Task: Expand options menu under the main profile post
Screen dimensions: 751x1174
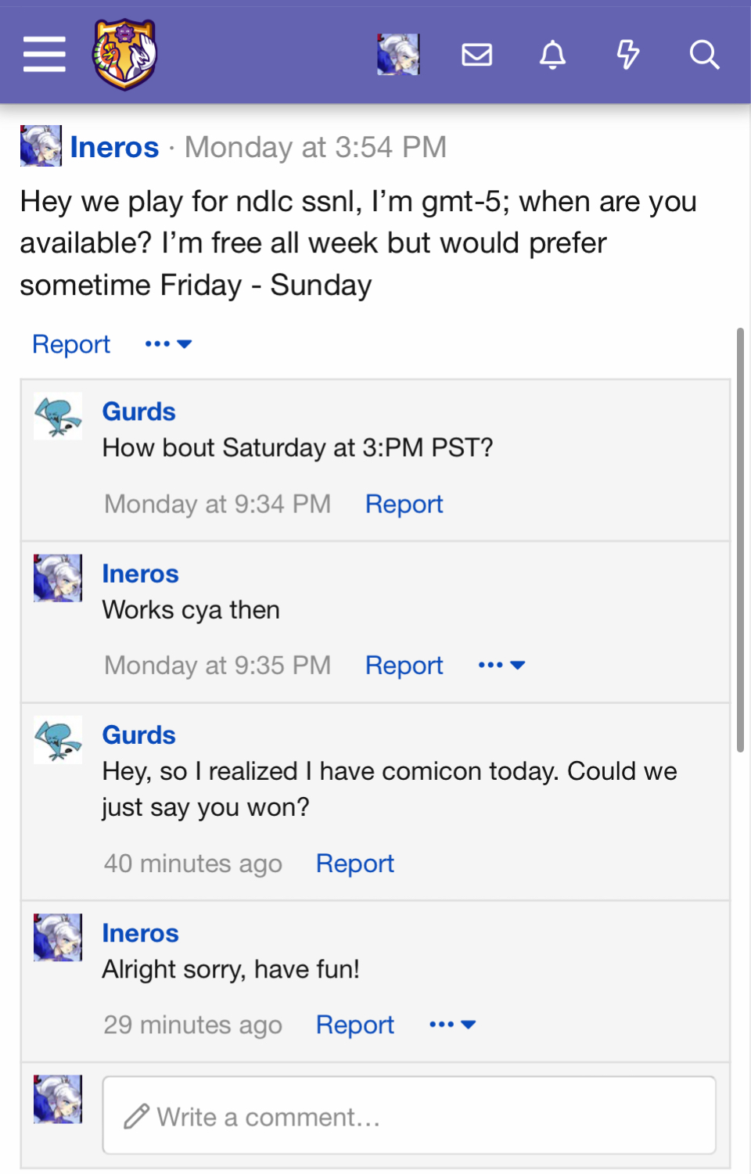Action: (x=168, y=344)
